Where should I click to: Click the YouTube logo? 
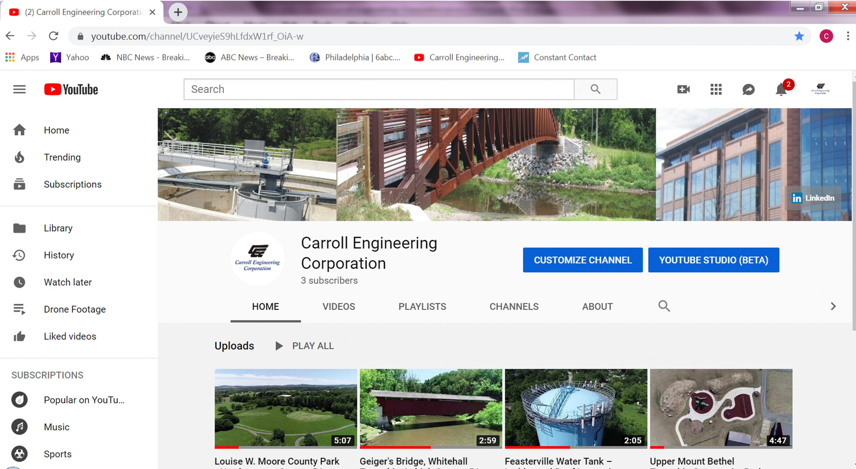[71, 89]
